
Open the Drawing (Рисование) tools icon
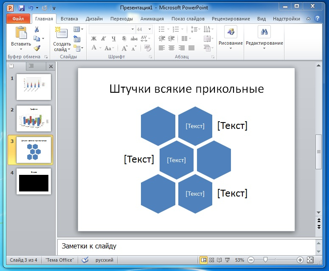pos(231,32)
